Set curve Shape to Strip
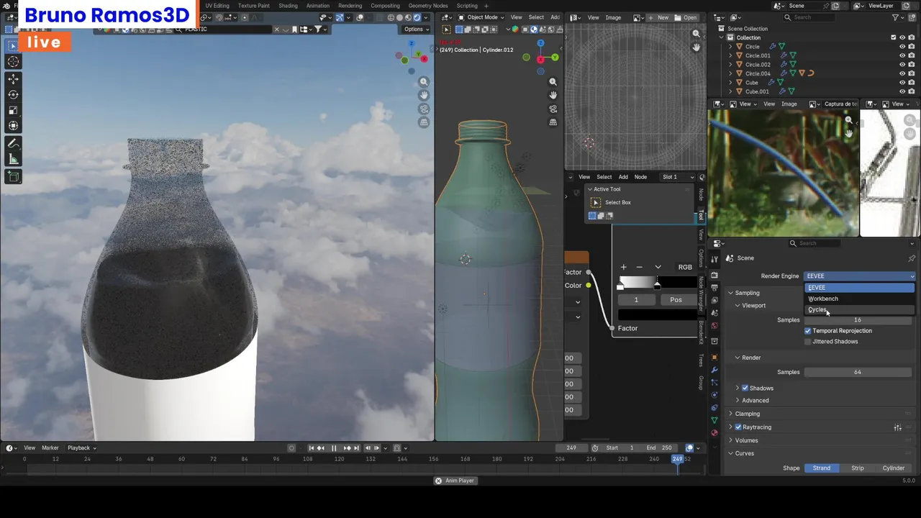 [x=858, y=468]
